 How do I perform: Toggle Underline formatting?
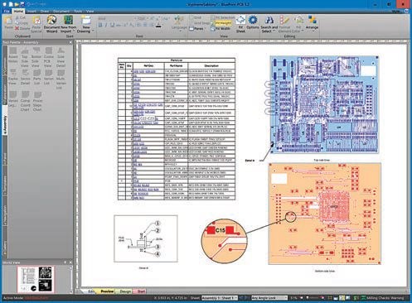(x=112, y=25)
